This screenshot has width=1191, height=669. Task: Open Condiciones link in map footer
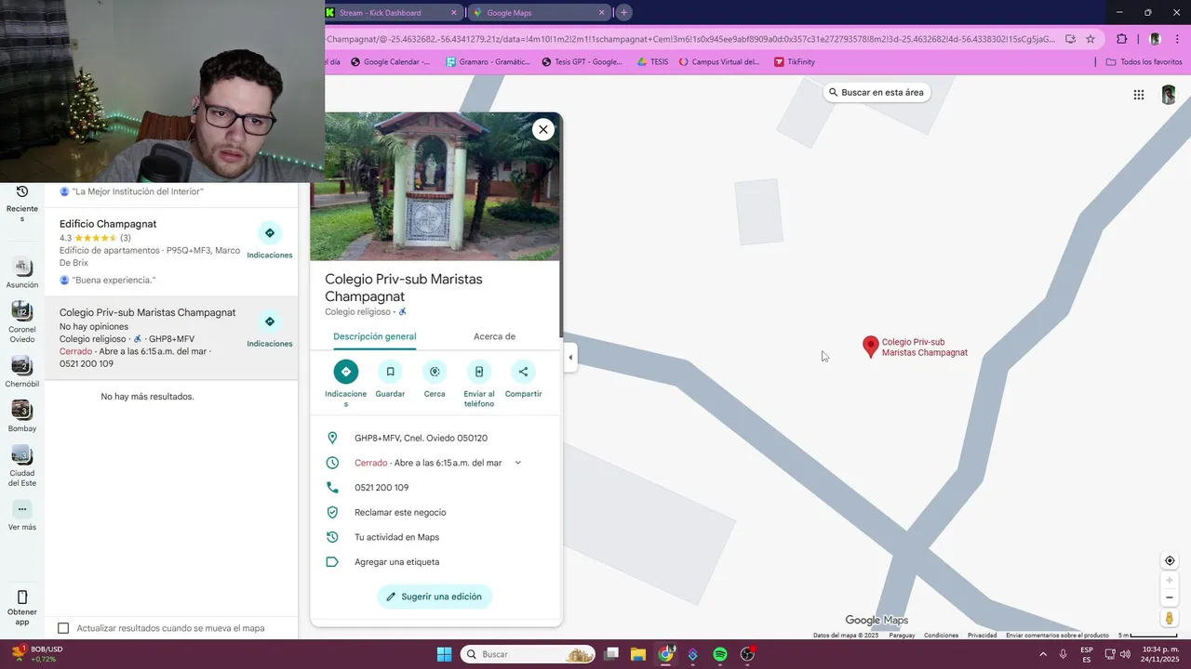[x=941, y=636]
